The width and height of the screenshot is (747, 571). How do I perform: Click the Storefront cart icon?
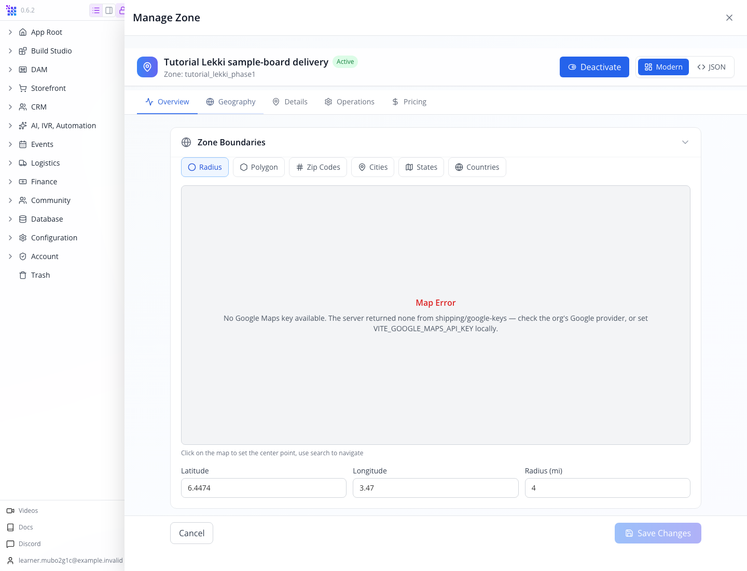click(23, 88)
